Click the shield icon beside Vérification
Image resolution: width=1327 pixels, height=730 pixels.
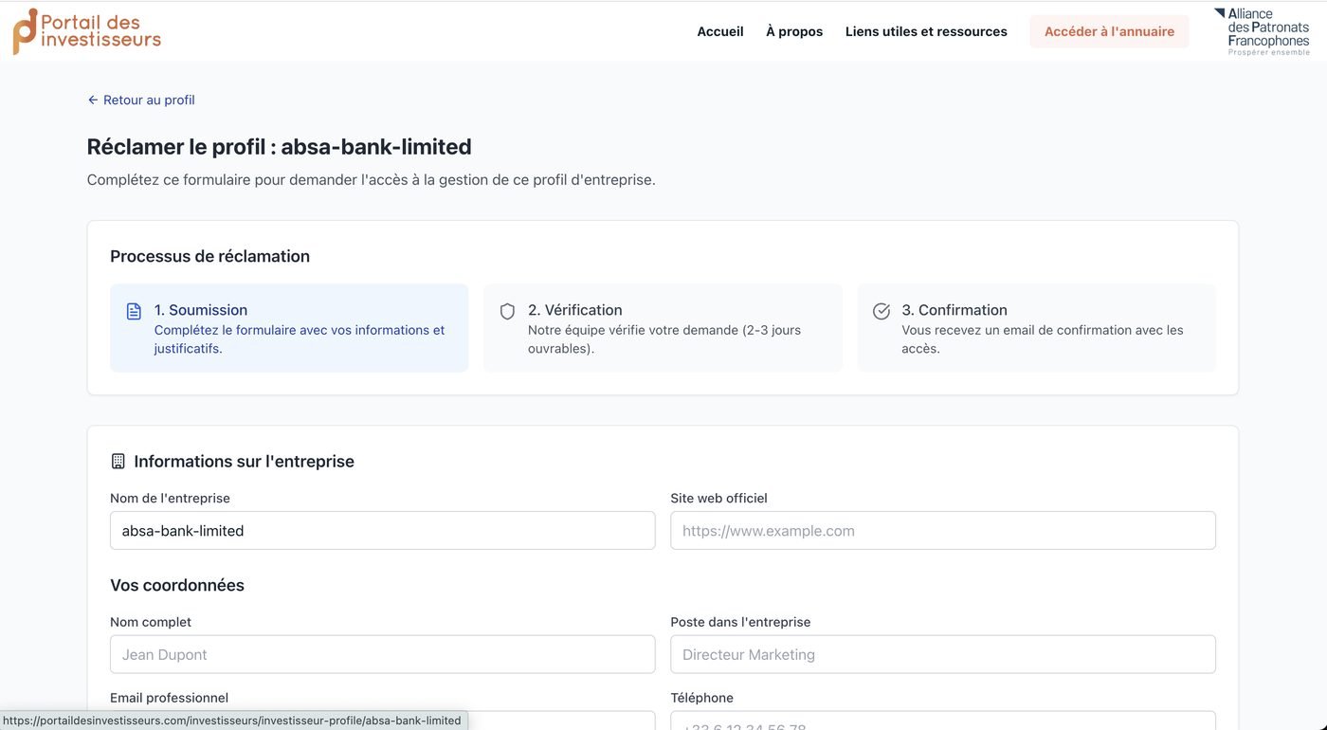tap(507, 311)
